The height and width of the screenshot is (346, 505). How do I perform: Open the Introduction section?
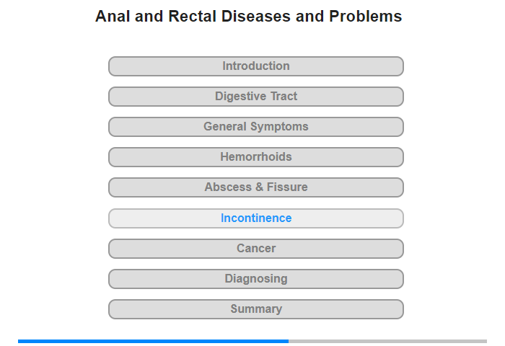coord(255,66)
